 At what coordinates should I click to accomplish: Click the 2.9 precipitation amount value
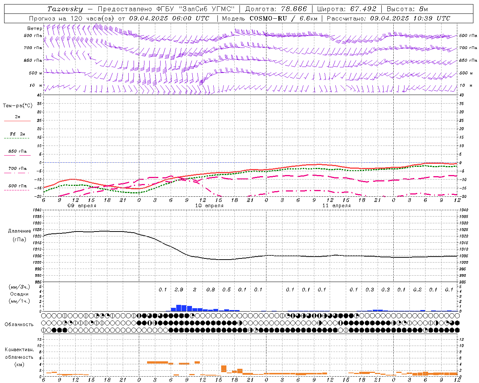[x=179, y=289]
